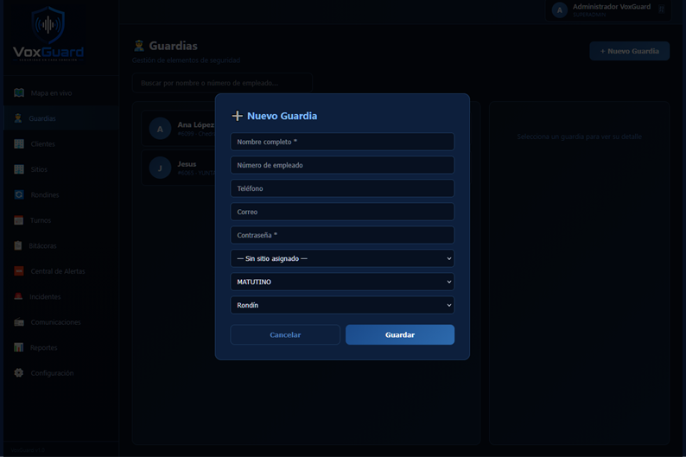
Task: Focus the Nombre completo field
Action: click(342, 142)
